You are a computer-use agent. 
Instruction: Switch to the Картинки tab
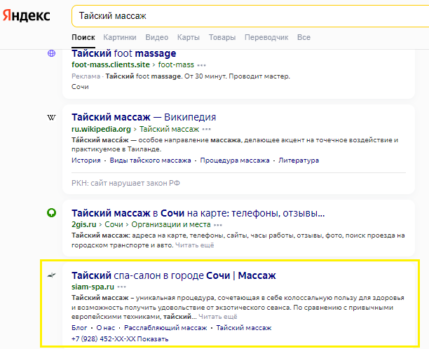120,36
